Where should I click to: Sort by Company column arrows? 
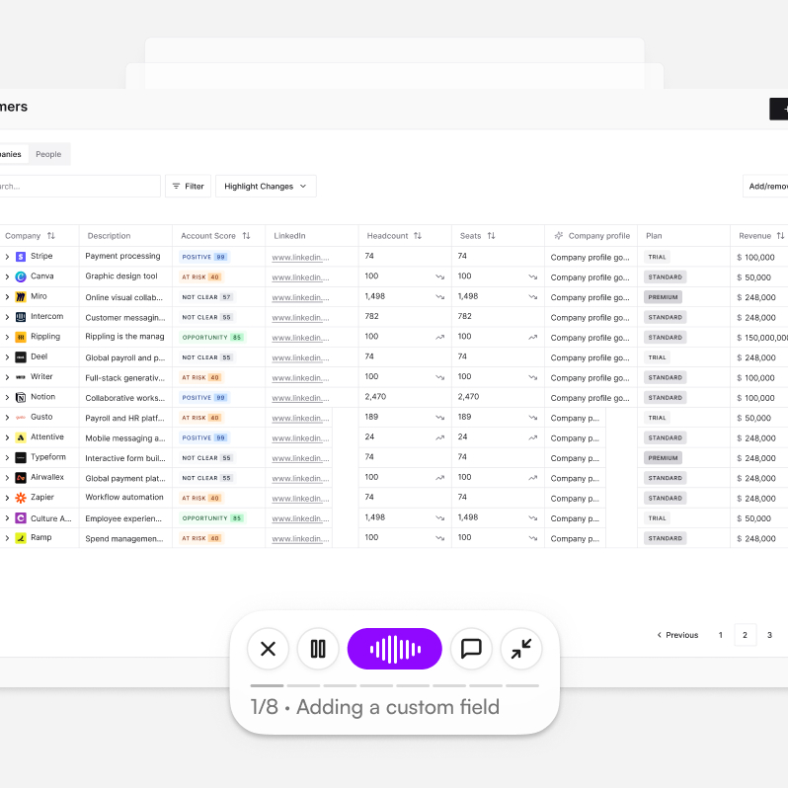coord(50,236)
